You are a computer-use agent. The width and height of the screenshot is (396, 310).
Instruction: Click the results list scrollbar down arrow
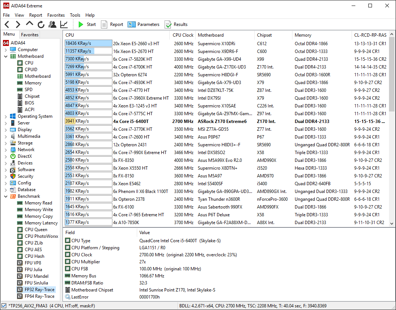(392, 223)
